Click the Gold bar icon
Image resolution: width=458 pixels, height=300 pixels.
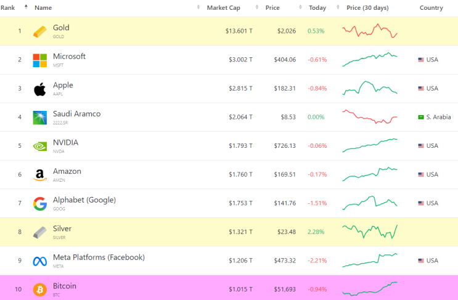(39, 31)
